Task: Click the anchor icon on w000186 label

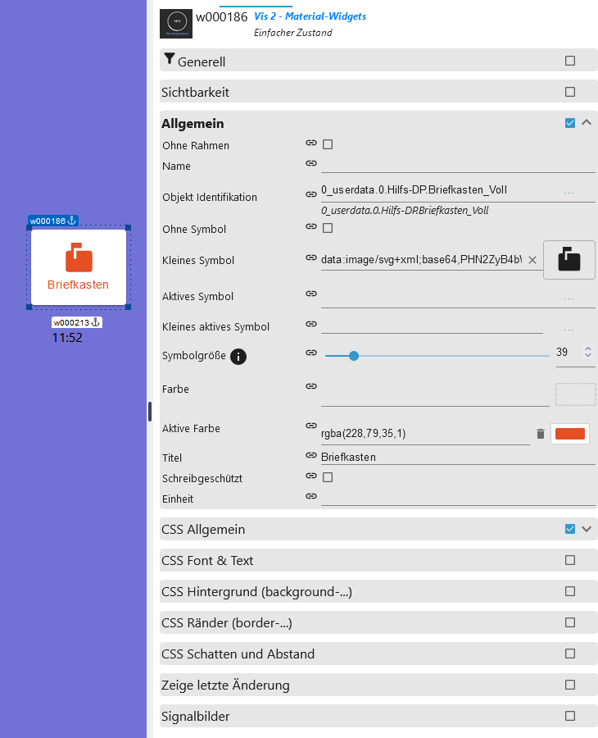Action: [x=72, y=221]
